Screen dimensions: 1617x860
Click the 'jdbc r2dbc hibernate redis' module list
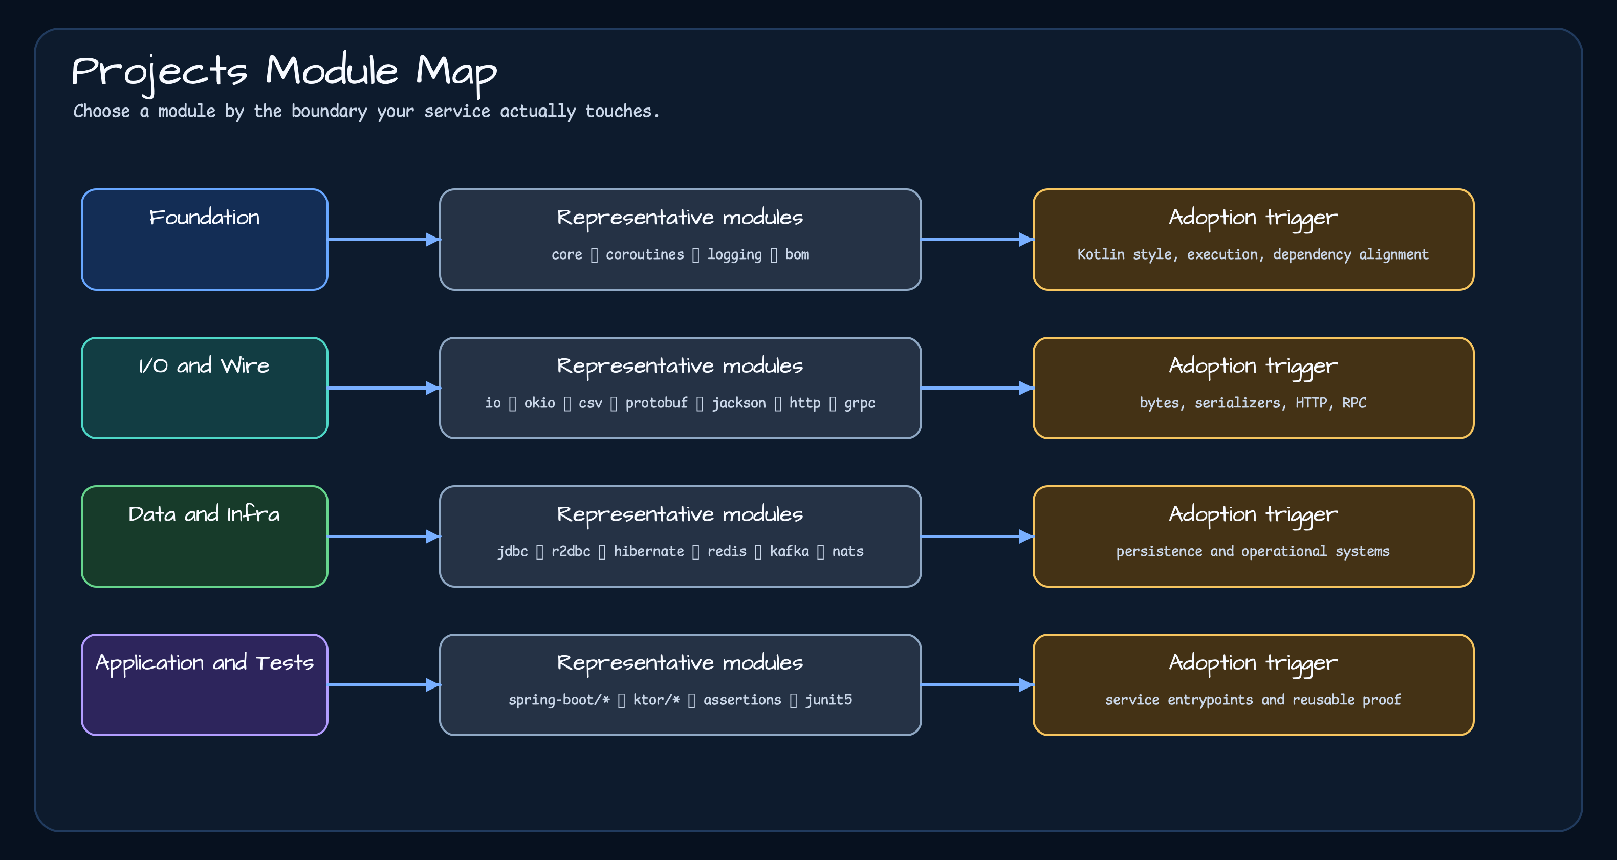tap(681, 551)
